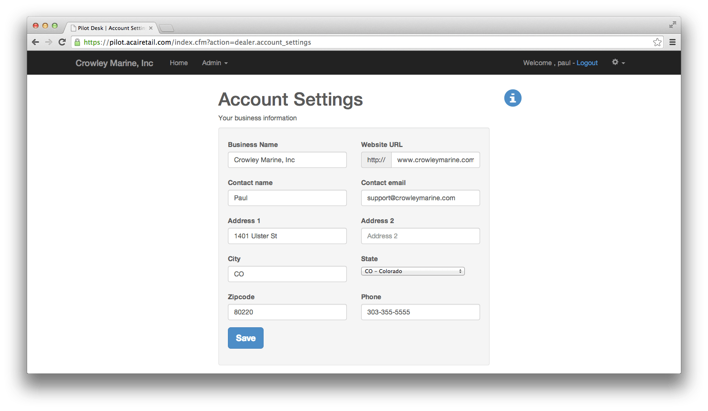Select Home in the navigation bar

(x=178, y=63)
